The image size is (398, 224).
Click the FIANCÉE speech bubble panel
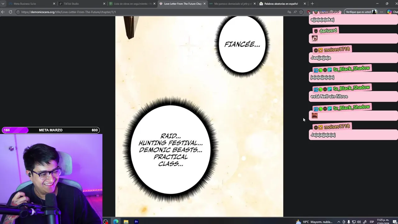pos(242,44)
